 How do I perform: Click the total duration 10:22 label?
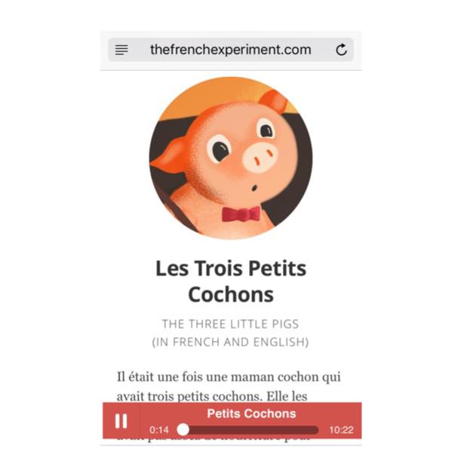(x=341, y=430)
